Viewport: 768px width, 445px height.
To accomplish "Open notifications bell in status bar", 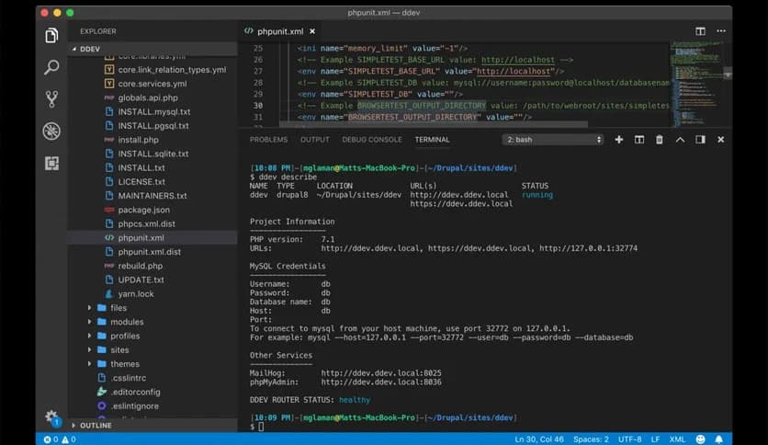I will tap(718, 439).
